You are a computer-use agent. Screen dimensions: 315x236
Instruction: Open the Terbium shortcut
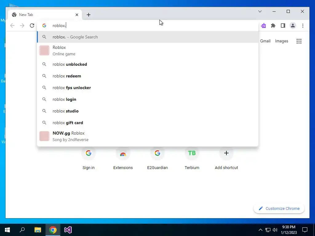click(x=192, y=159)
